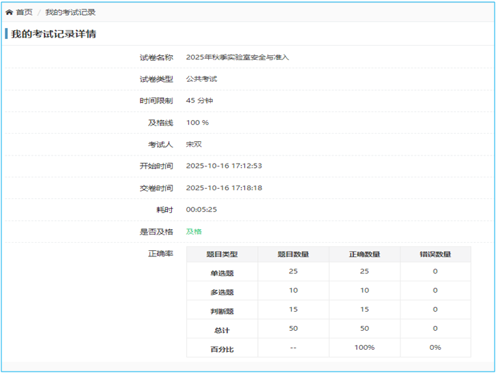Click the 45 分钟 time limit value
The image size is (496, 373).
click(x=200, y=101)
